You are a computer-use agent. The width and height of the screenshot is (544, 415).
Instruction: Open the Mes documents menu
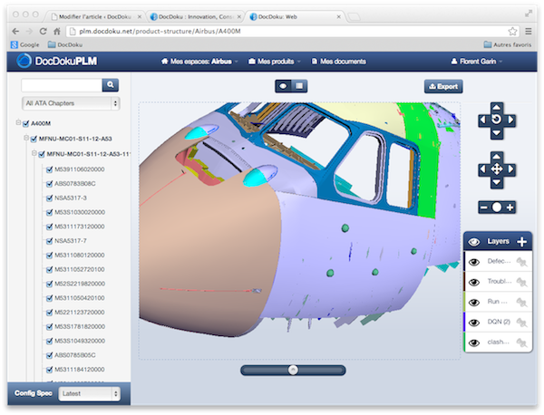tap(339, 62)
